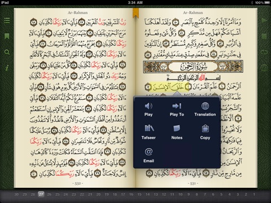Open the surah index list icon

[7, 20]
